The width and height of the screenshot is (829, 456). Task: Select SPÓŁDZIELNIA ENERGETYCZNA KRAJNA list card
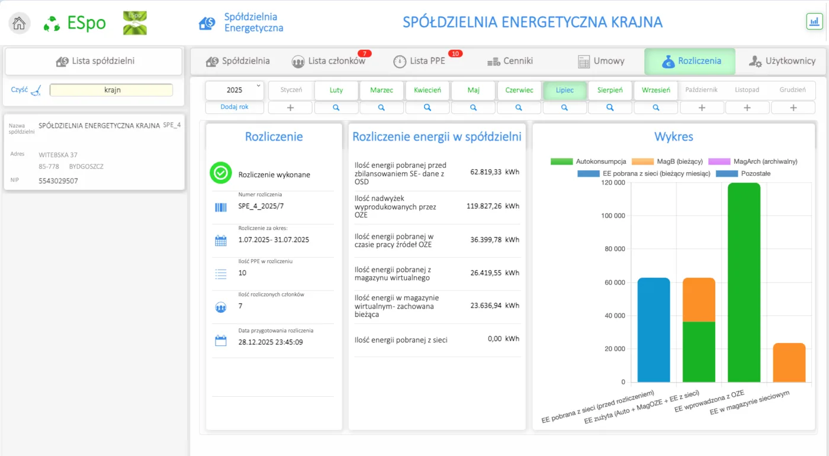point(94,152)
